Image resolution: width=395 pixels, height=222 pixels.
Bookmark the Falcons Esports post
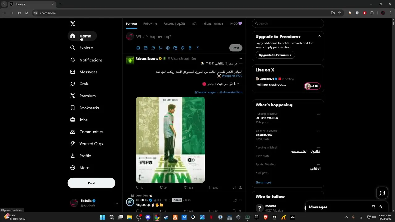coord(234,187)
